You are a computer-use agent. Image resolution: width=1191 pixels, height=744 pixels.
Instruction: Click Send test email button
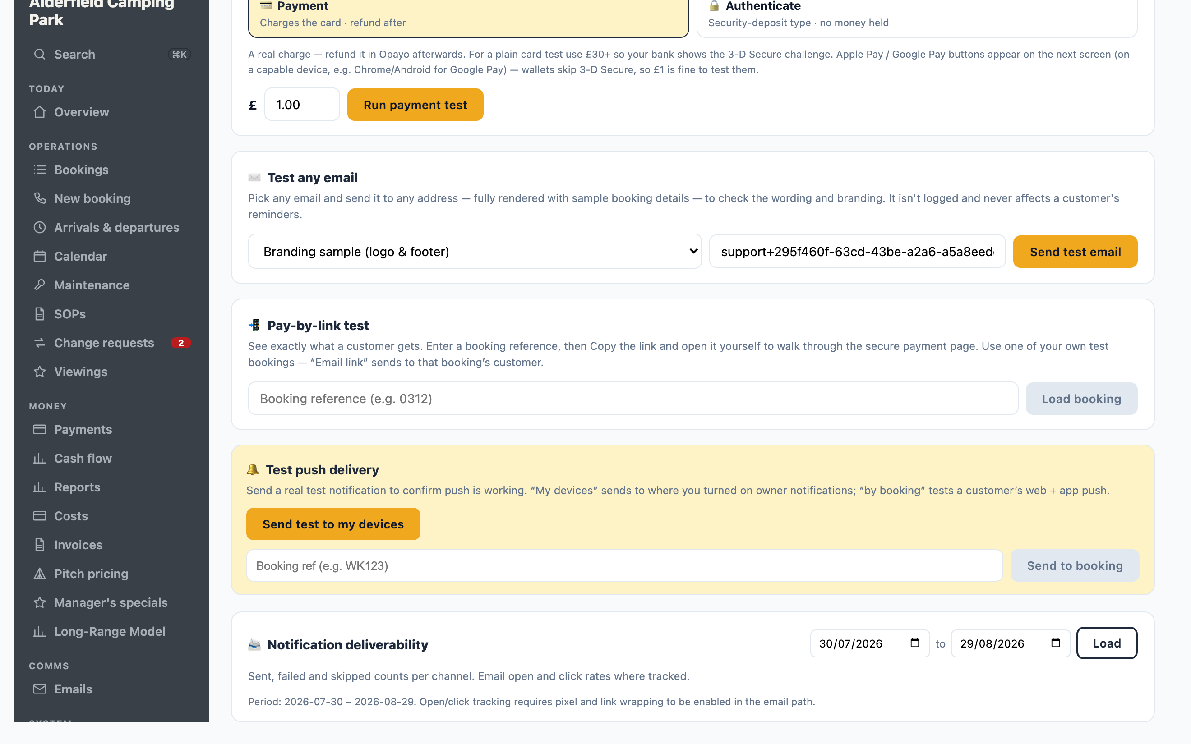[x=1076, y=252]
